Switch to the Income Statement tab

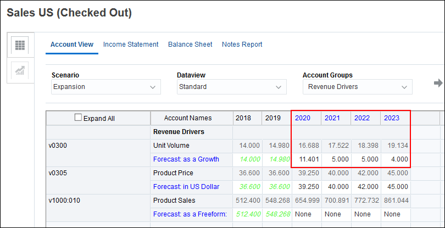pyautogui.click(x=131, y=45)
